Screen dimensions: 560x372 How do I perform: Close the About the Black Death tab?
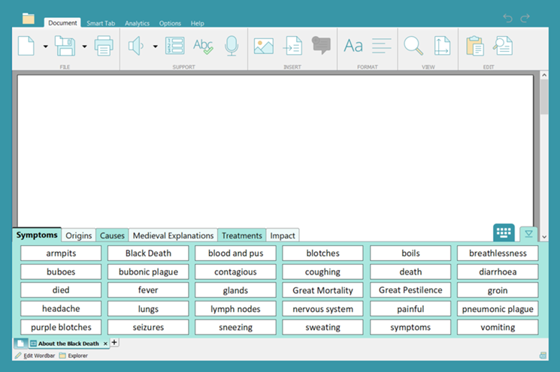(x=105, y=343)
